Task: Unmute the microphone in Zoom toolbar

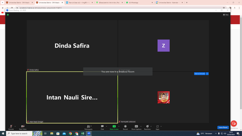Action: point(11,127)
